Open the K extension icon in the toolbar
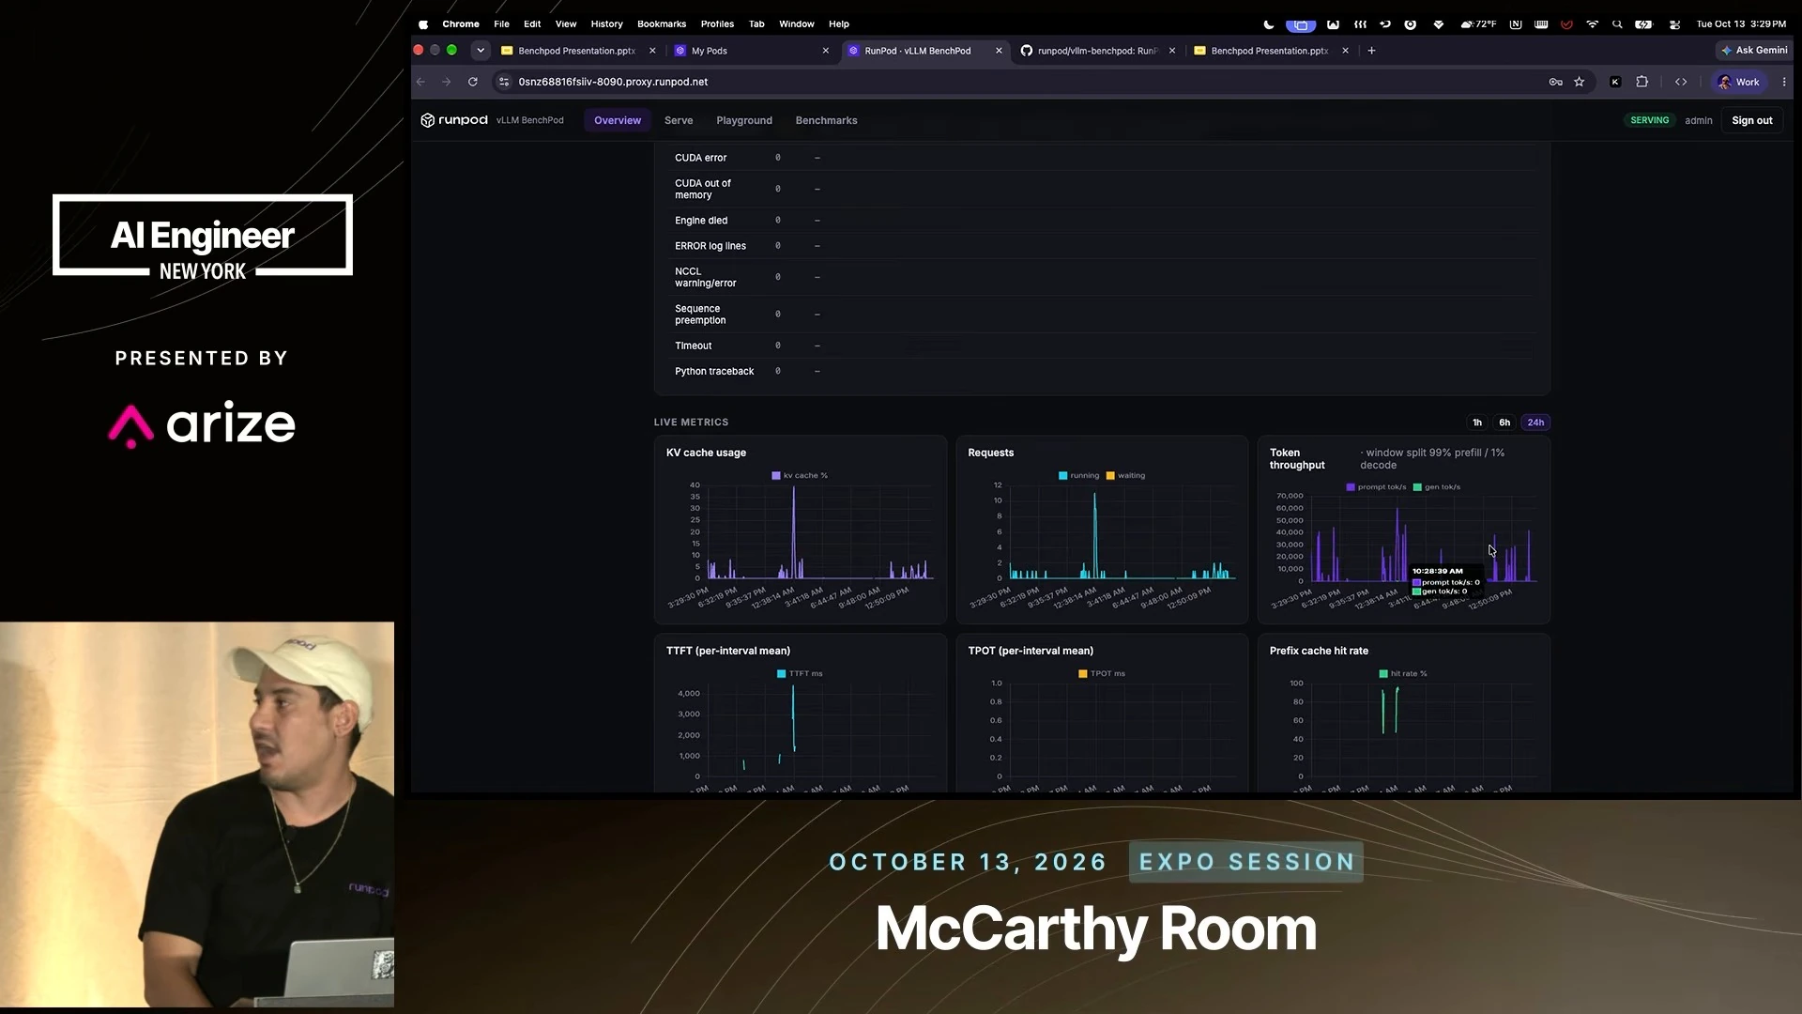This screenshot has width=1802, height=1014. [1615, 82]
